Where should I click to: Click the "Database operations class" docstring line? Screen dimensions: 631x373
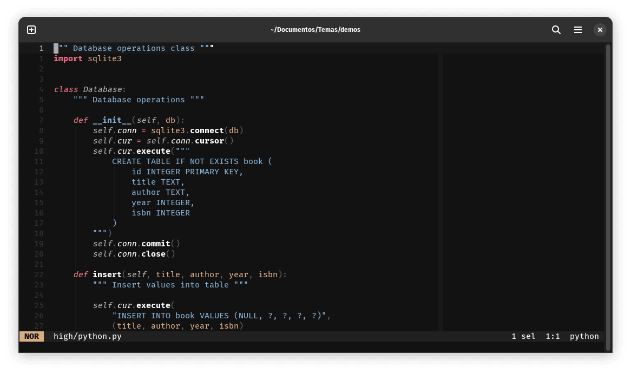134,48
